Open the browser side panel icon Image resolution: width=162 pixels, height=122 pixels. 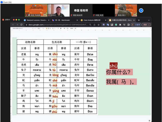coord(128,25)
